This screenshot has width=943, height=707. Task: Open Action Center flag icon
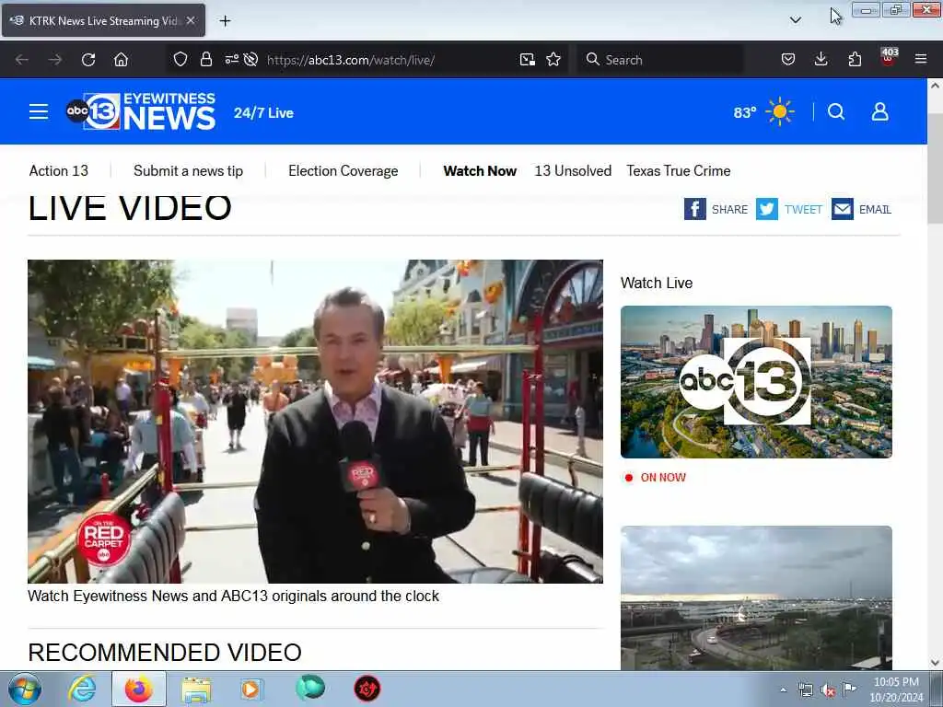pyautogui.click(x=849, y=689)
